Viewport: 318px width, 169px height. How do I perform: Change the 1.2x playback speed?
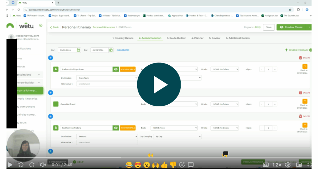[x=277, y=165]
